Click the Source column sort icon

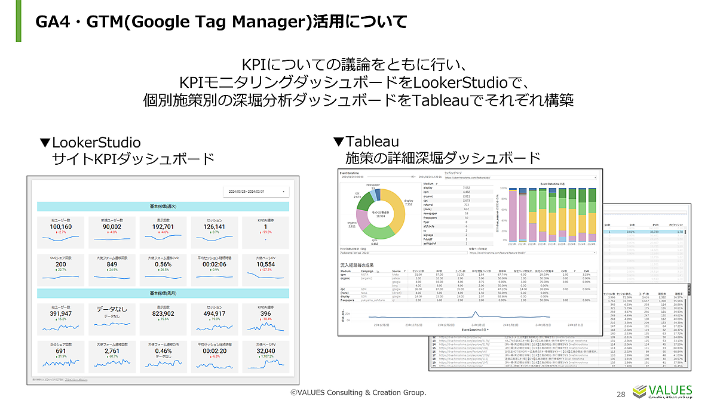pyautogui.click(x=405, y=271)
